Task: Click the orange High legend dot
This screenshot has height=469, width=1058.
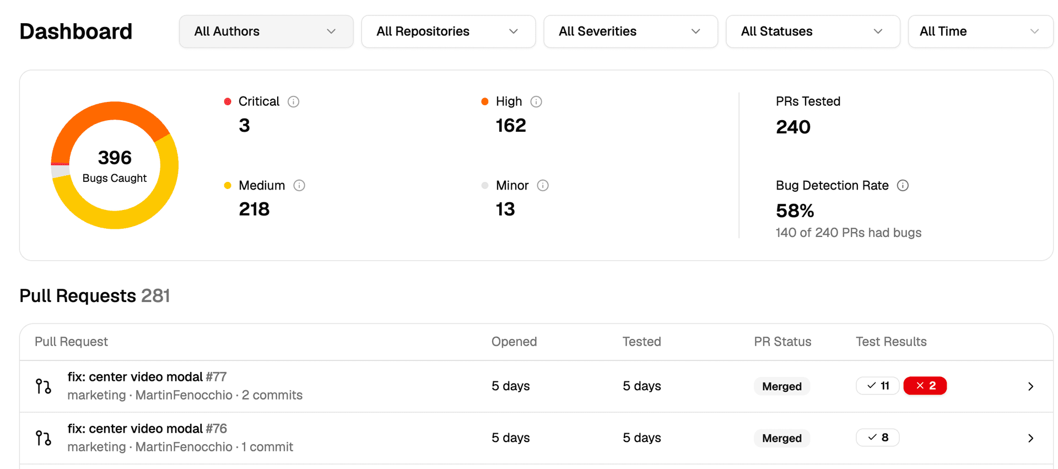Action: point(485,101)
